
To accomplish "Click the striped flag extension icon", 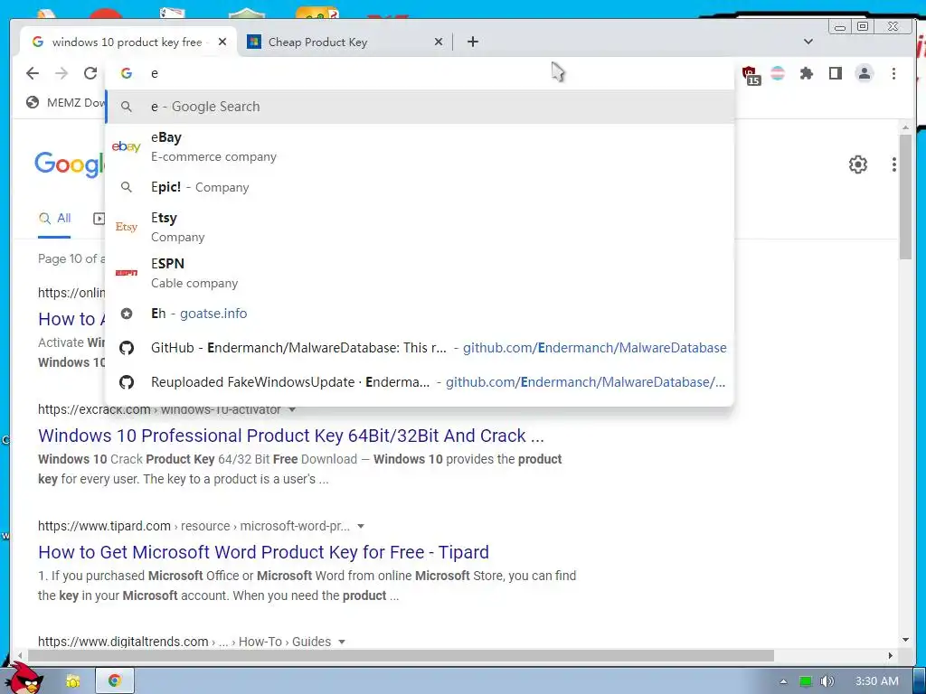I will coord(778,73).
